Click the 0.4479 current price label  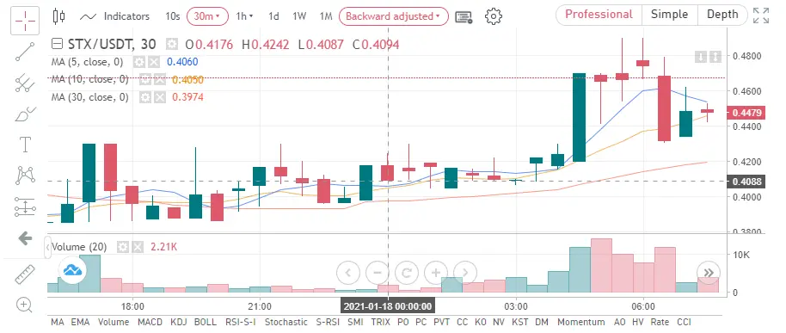pos(746,113)
